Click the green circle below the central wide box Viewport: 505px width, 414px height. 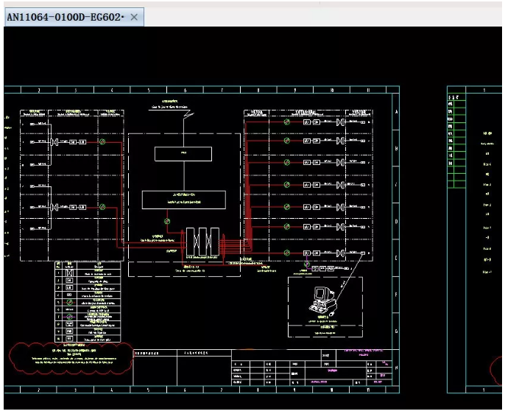[x=167, y=220]
